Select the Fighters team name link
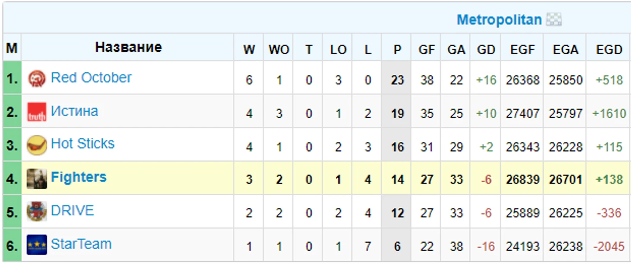This screenshot has width=631, height=265. 79,177
